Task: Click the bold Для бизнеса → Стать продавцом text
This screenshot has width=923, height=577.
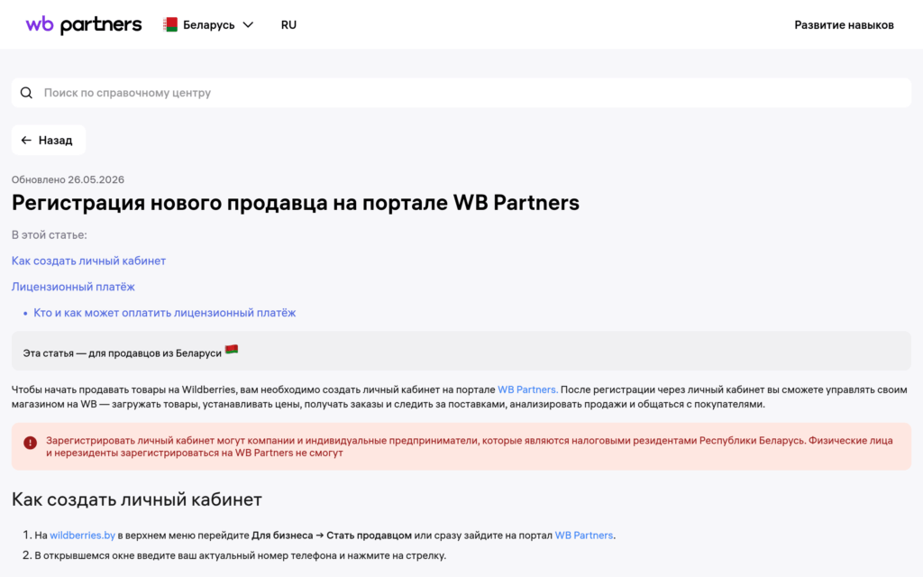Action: (x=332, y=536)
